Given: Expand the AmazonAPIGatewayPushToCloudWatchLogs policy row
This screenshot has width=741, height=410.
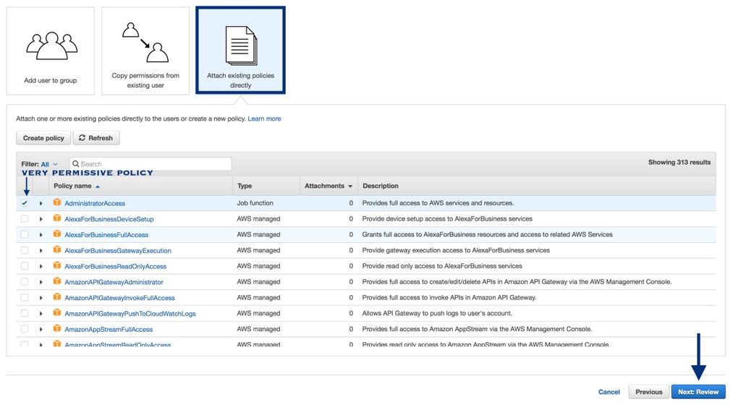Looking at the screenshot, I should pyautogui.click(x=41, y=314).
